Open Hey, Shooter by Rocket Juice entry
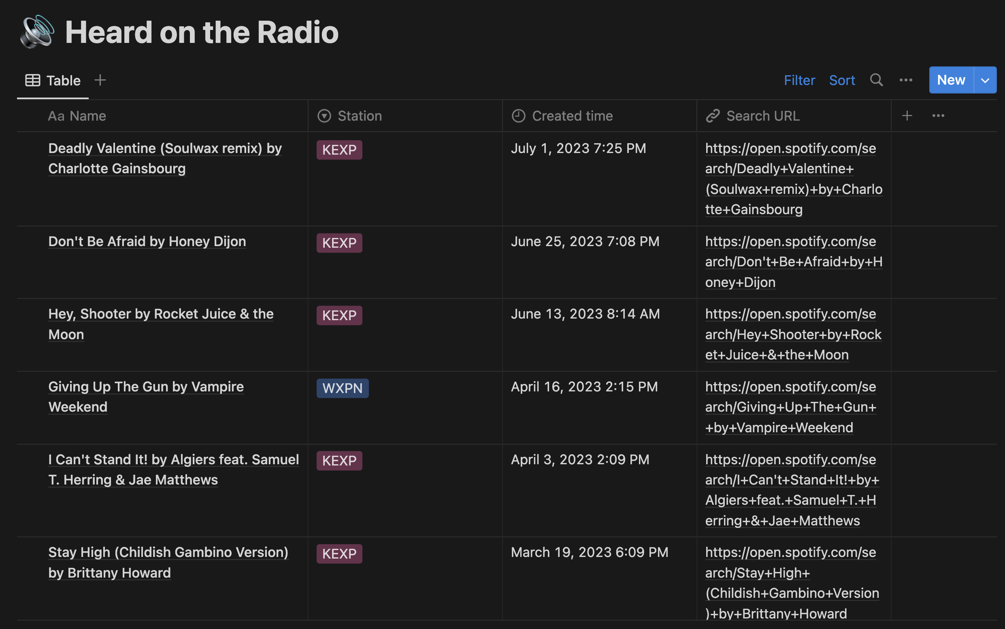The width and height of the screenshot is (1005, 629). (x=161, y=324)
